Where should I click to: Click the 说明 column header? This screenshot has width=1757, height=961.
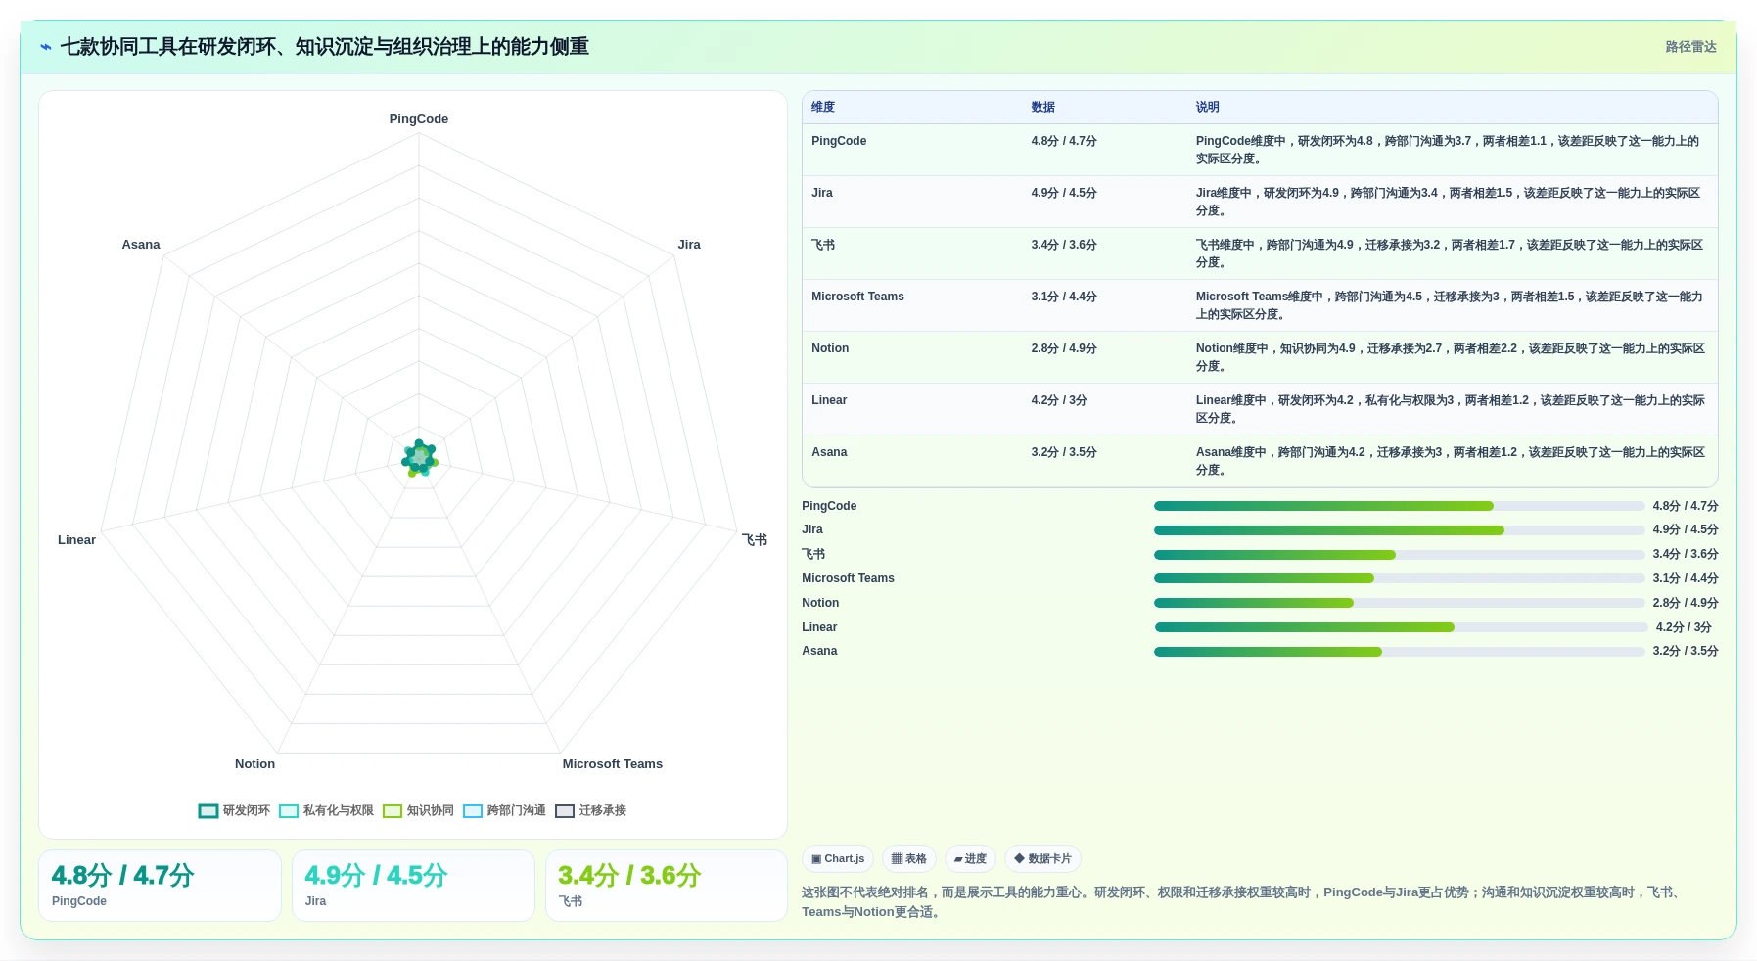pyautogui.click(x=1208, y=107)
